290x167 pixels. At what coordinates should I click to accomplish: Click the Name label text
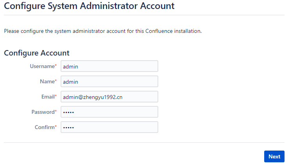click(47, 81)
